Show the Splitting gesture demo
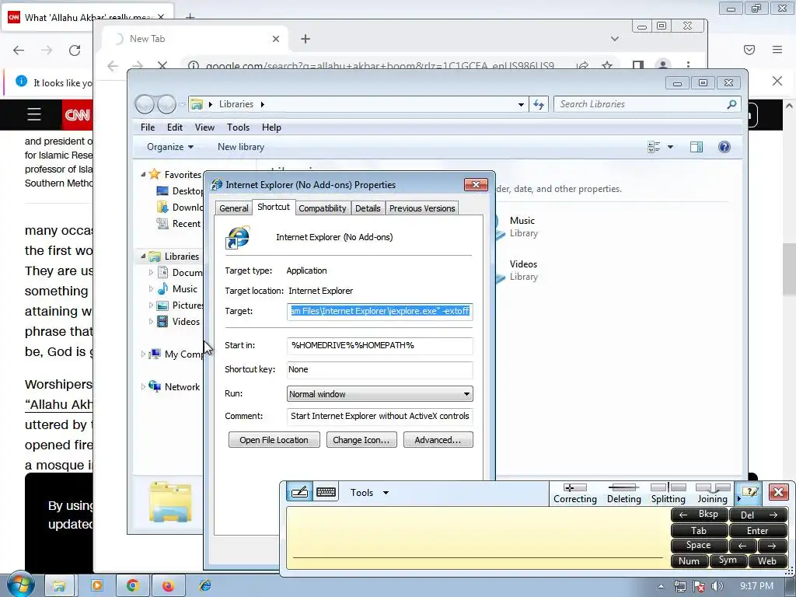Viewport: 796px width, 597px height. [x=668, y=494]
